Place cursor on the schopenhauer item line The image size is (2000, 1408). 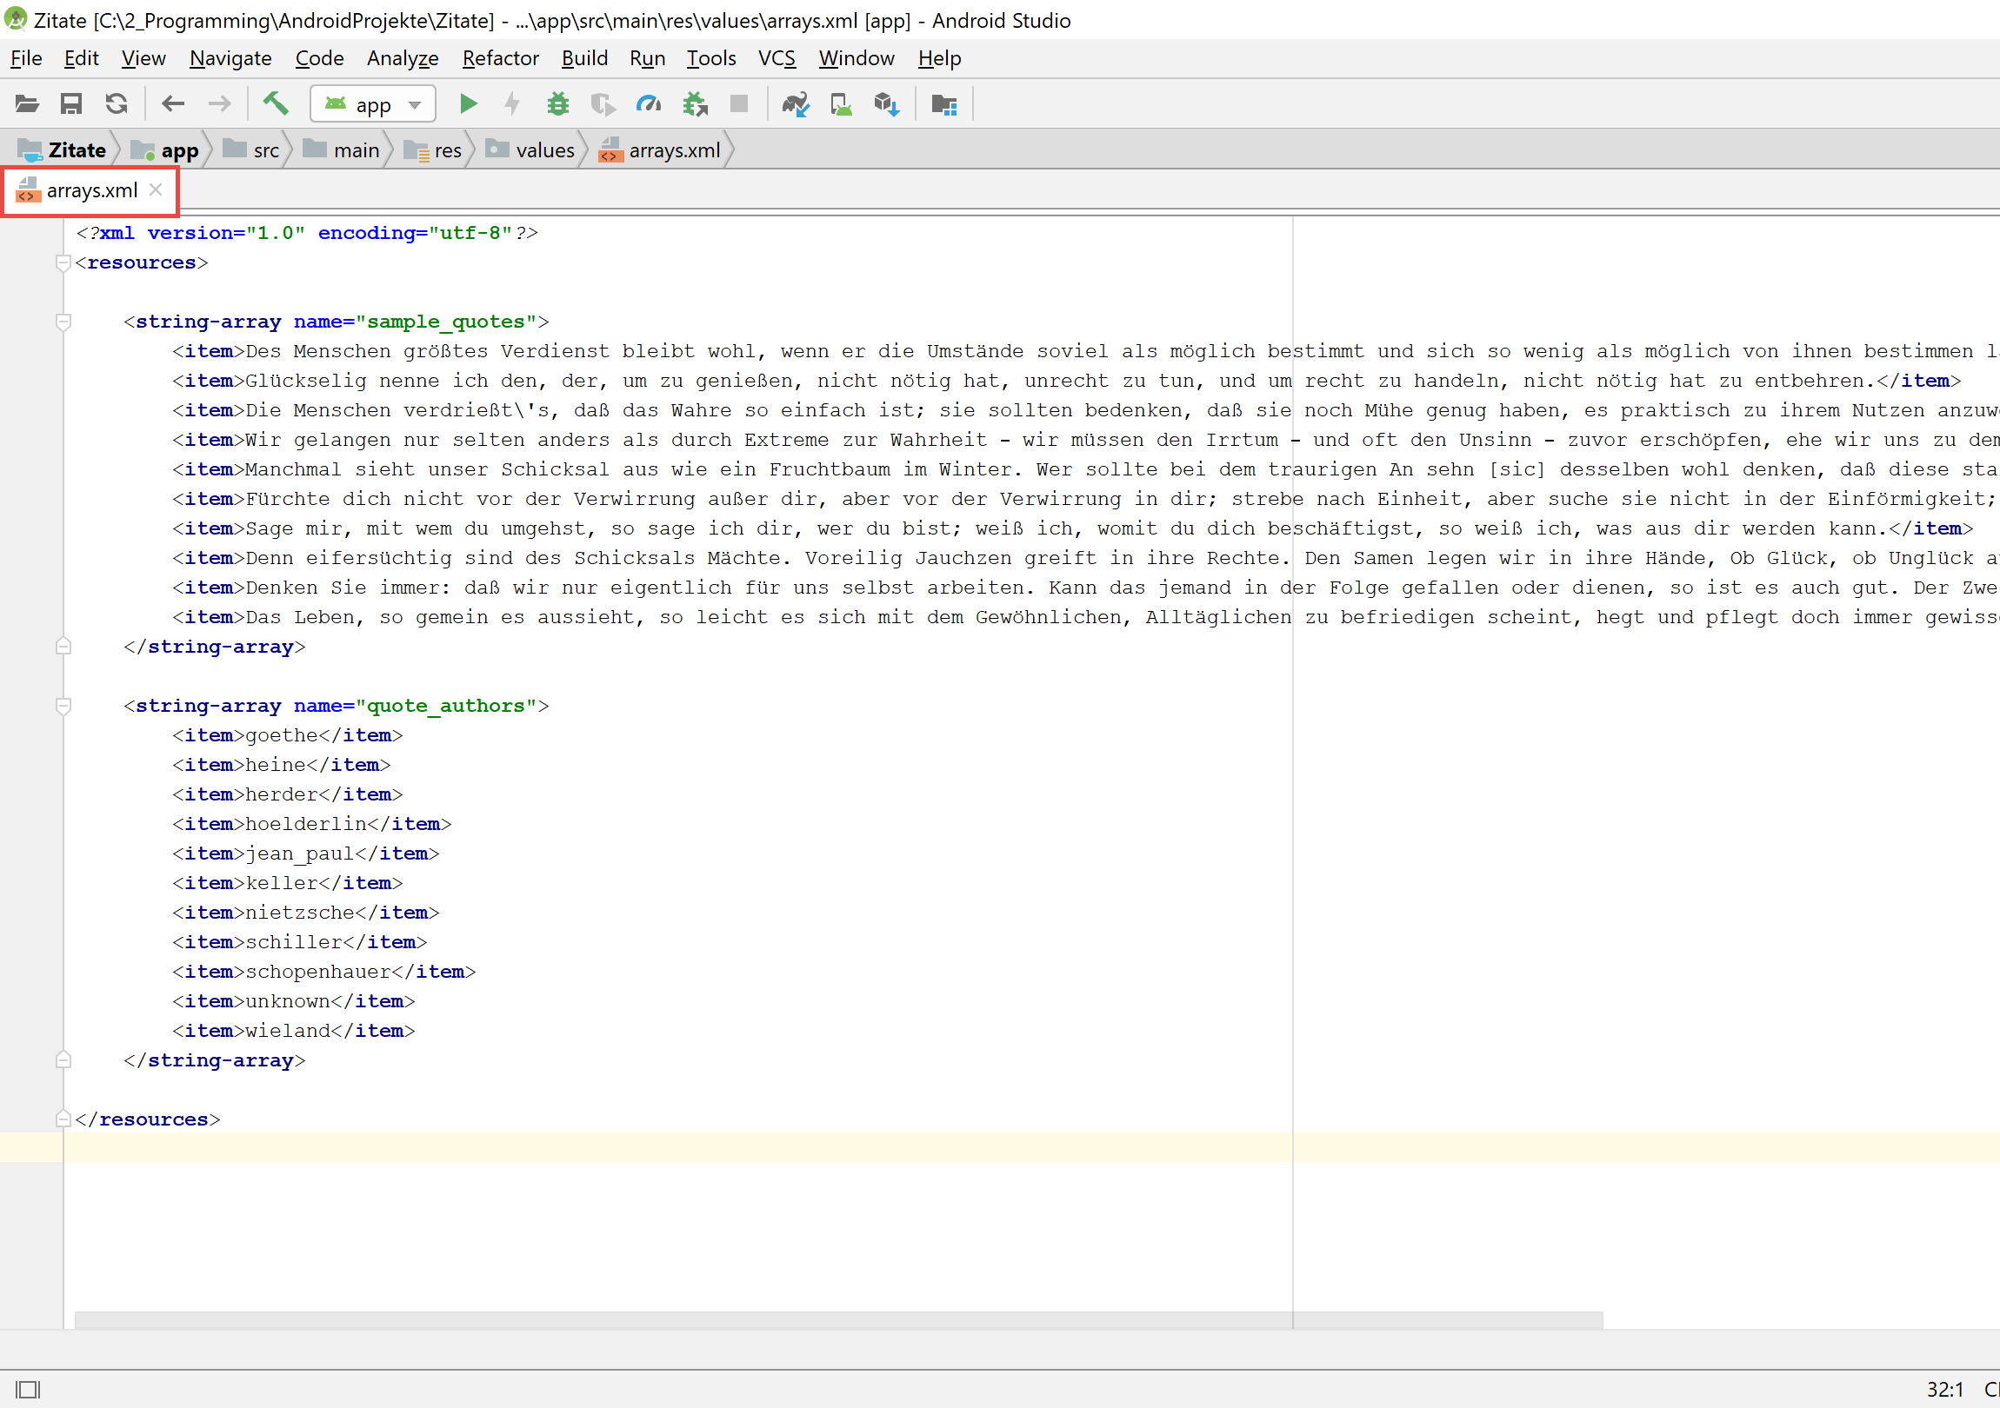click(324, 971)
